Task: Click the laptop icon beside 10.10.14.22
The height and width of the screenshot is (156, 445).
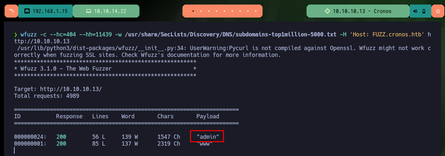Action: [x=89, y=11]
